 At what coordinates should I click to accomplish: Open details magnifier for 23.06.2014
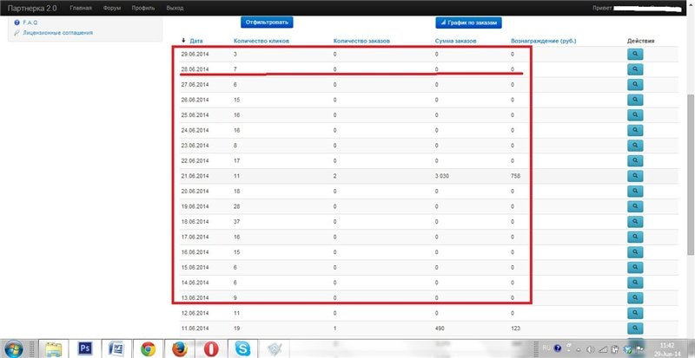click(x=635, y=146)
